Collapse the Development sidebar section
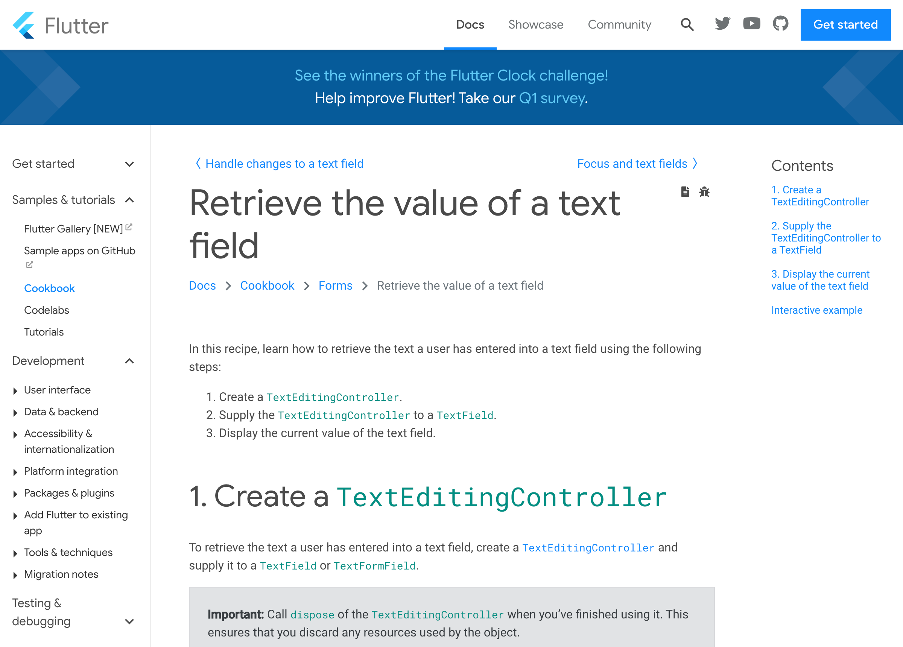Viewport: 903px width, 647px height. click(129, 361)
